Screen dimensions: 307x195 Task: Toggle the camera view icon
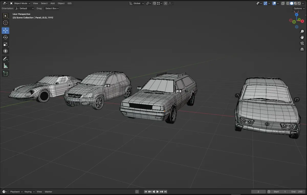(x=302, y=43)
